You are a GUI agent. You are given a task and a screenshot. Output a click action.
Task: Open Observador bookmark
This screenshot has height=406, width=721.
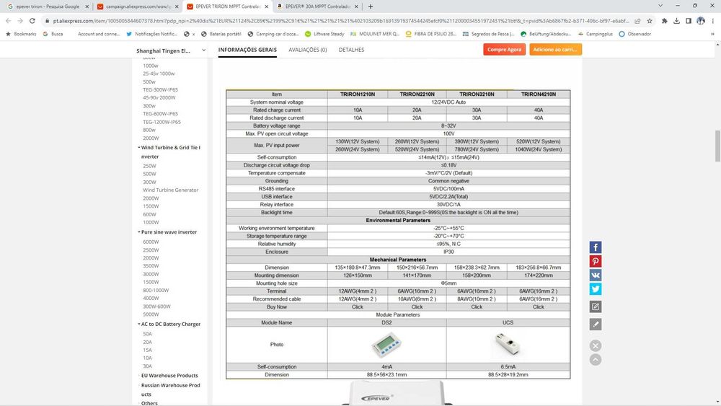pyautogui.click(x=635, y=34)
